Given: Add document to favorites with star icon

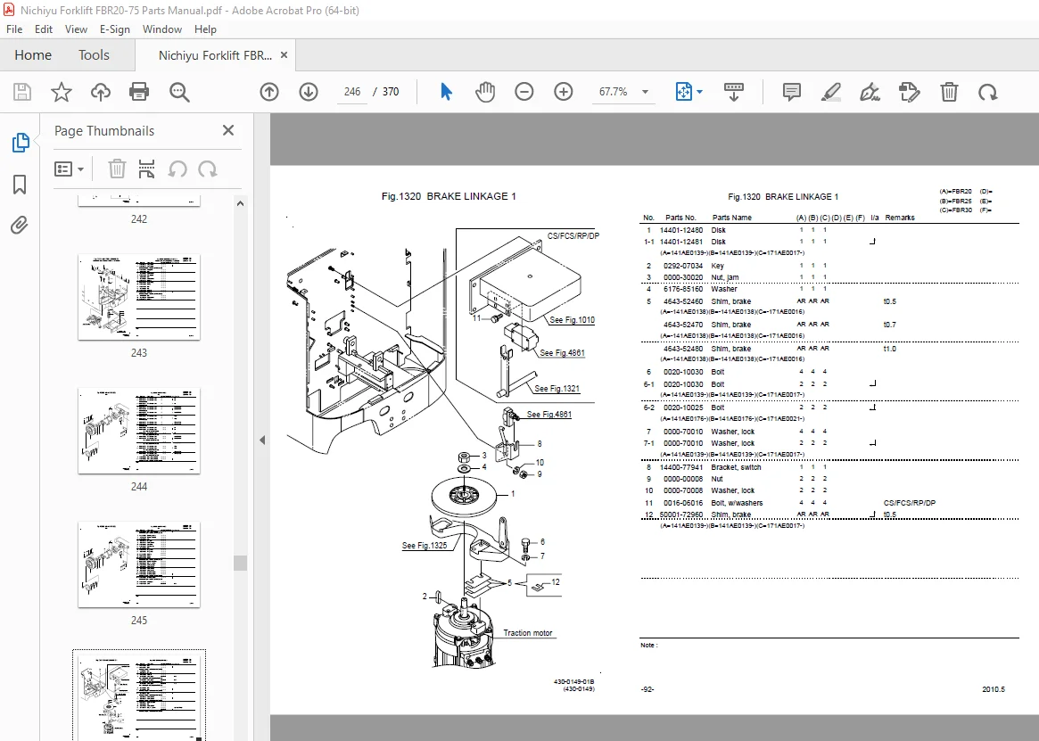Looking at the screenshot, I should click(61, 92).
